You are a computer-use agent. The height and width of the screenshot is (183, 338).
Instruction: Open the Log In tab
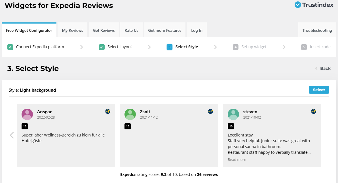197,30
